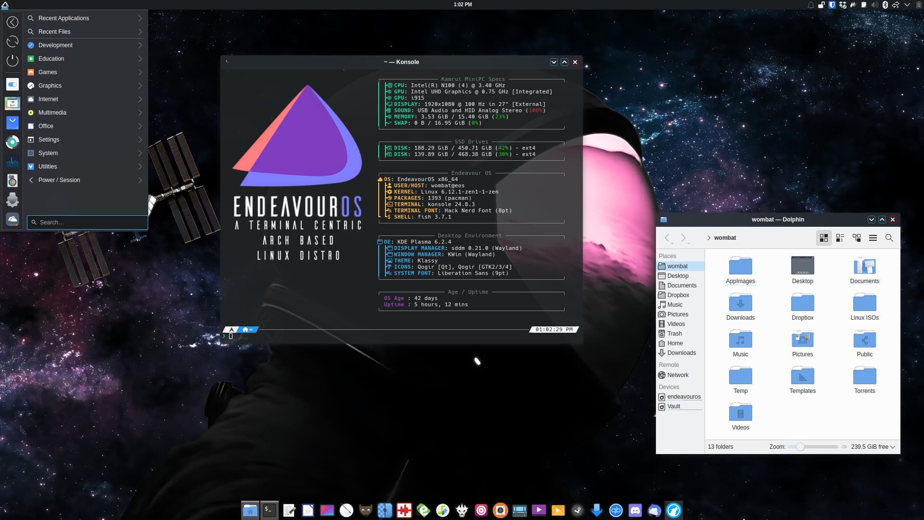Screen dimensions: 924x520
Task: Open volume control in the system tray
Action: 874,5
